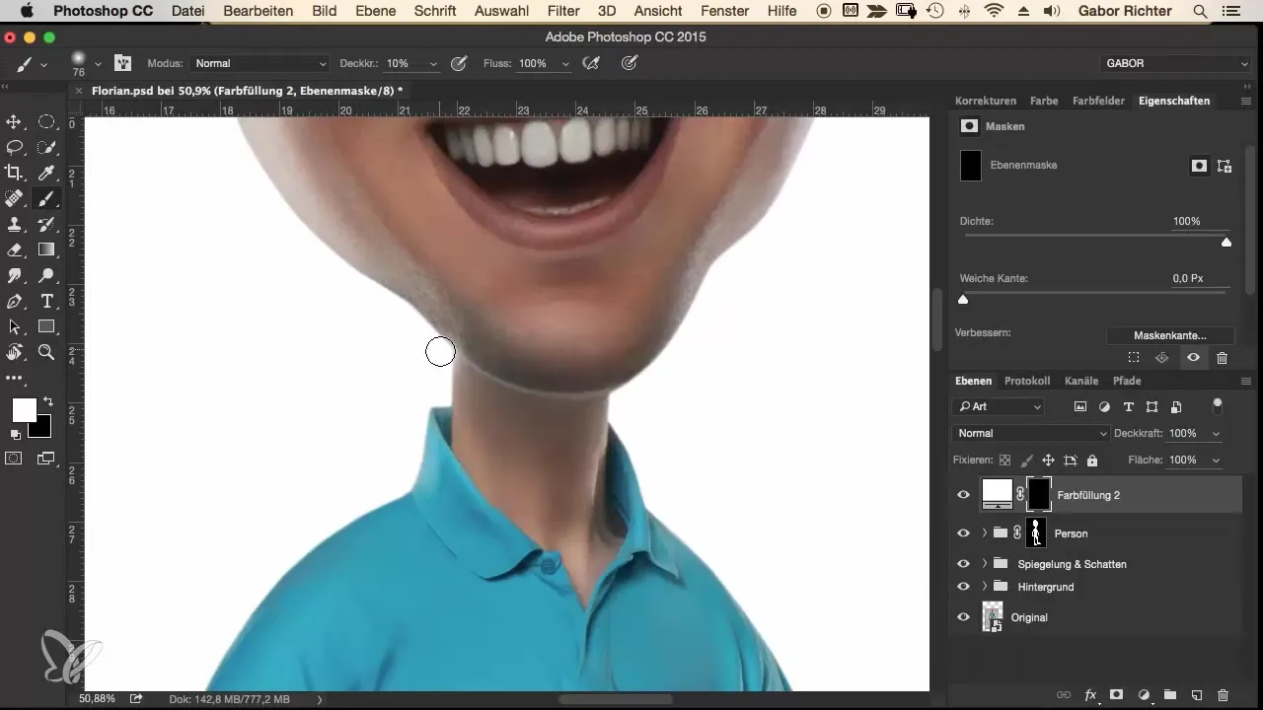Toggle mask visibility in Eigenschaften panel

point(1193,358)
